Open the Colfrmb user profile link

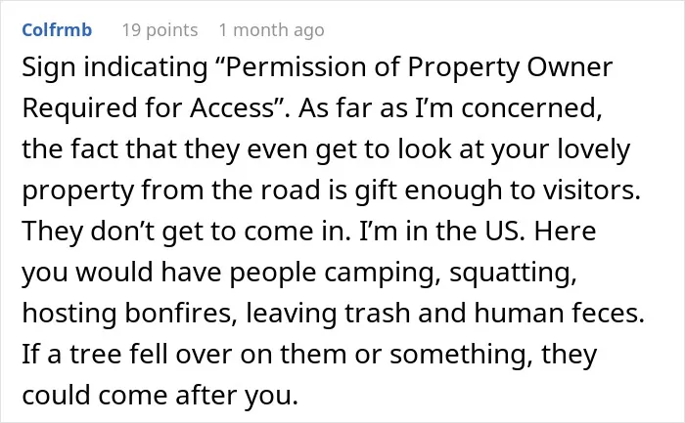click(57, 30)
